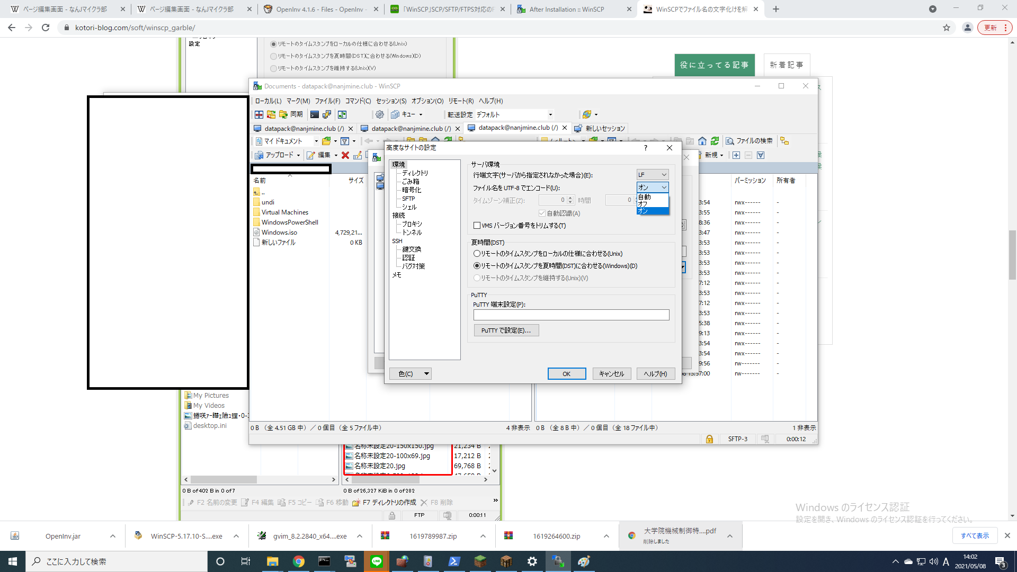Open preferences via the gear icon
The height and width of the screenshot is (572, 1017).
tap(380, 114)
